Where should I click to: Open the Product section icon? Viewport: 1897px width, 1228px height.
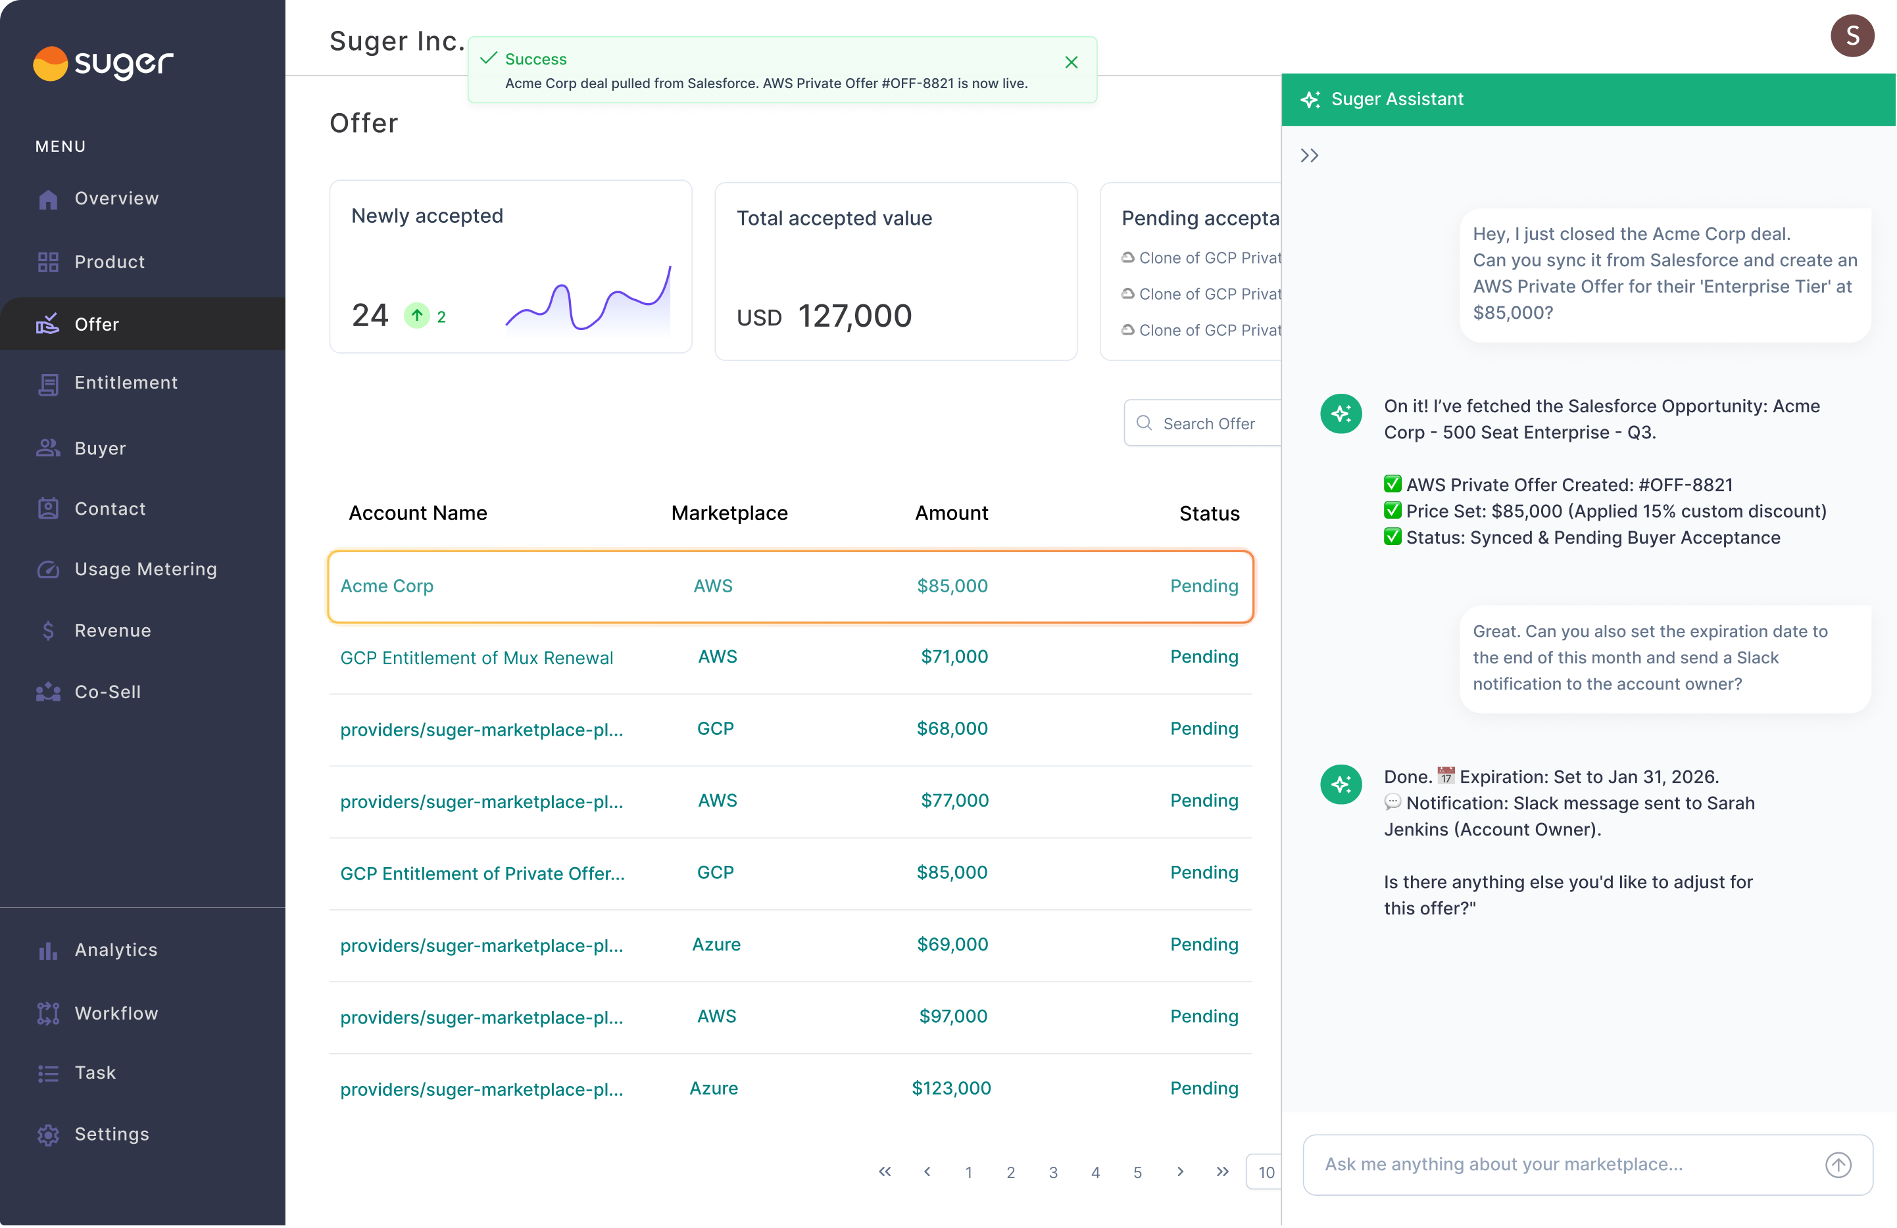(49, 261)
